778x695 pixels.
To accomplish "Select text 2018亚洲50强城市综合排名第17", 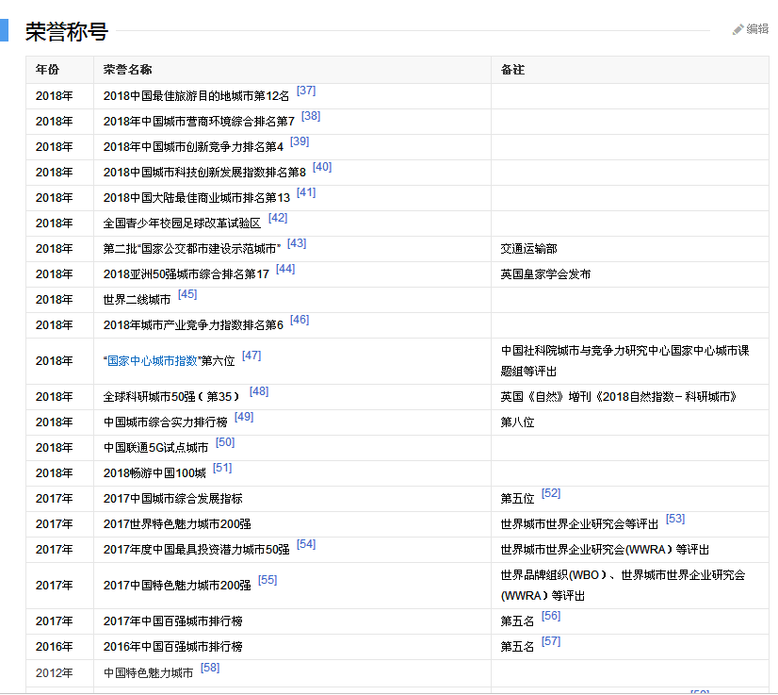I will coord(186,274).
